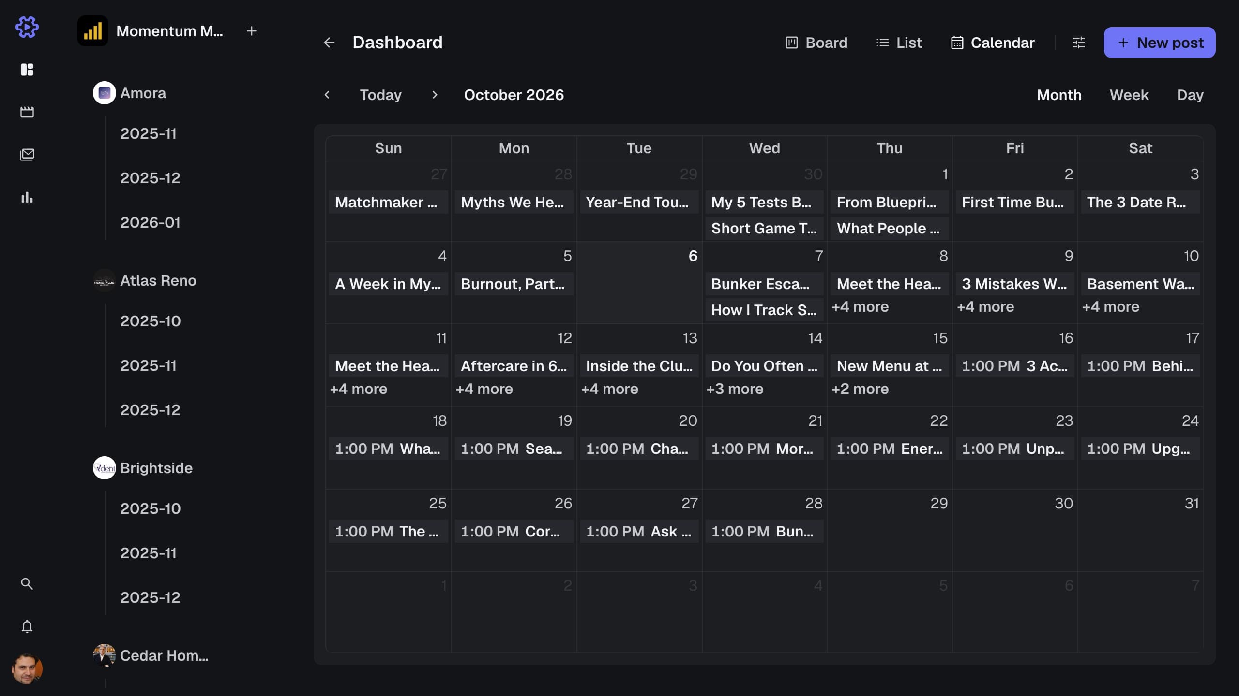The height and width of the screenshot is (696, 1239).
Task: Open the mail inbox sidebar icon
Action: pyautogui.click(x=27, y=155)
